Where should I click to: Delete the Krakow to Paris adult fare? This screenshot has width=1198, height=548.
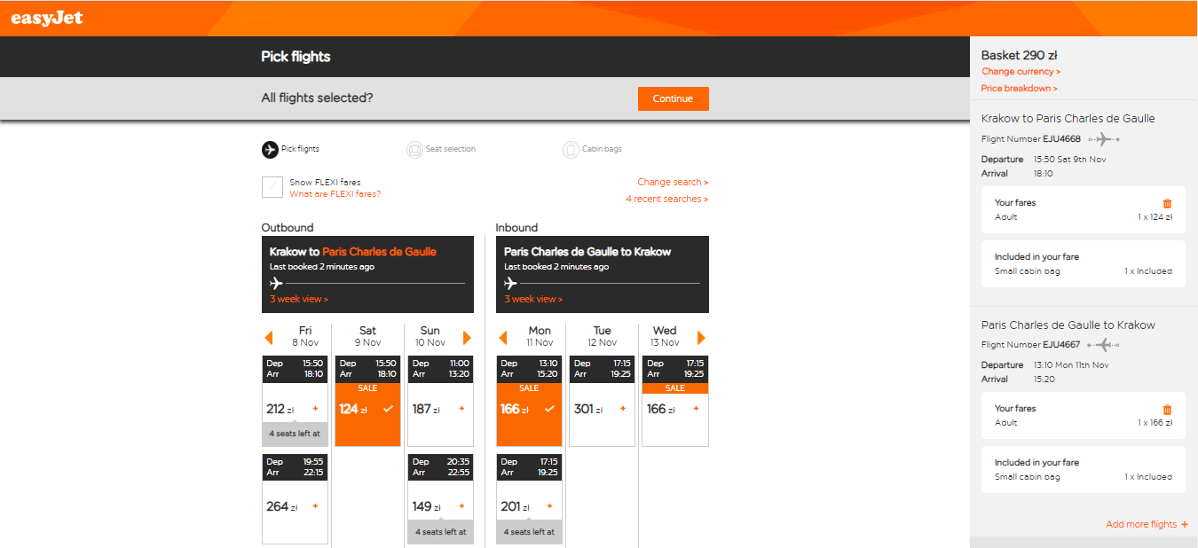point(1167,203)
